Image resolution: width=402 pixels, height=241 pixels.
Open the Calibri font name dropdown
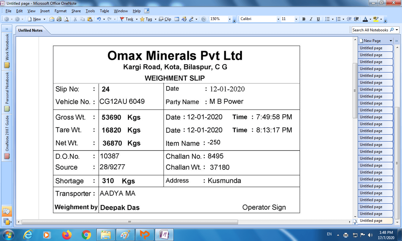click(278, 19)
